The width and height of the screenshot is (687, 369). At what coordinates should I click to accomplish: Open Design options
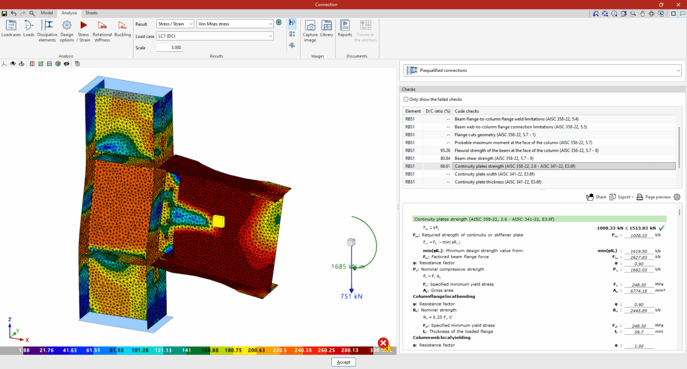(66, 29)
